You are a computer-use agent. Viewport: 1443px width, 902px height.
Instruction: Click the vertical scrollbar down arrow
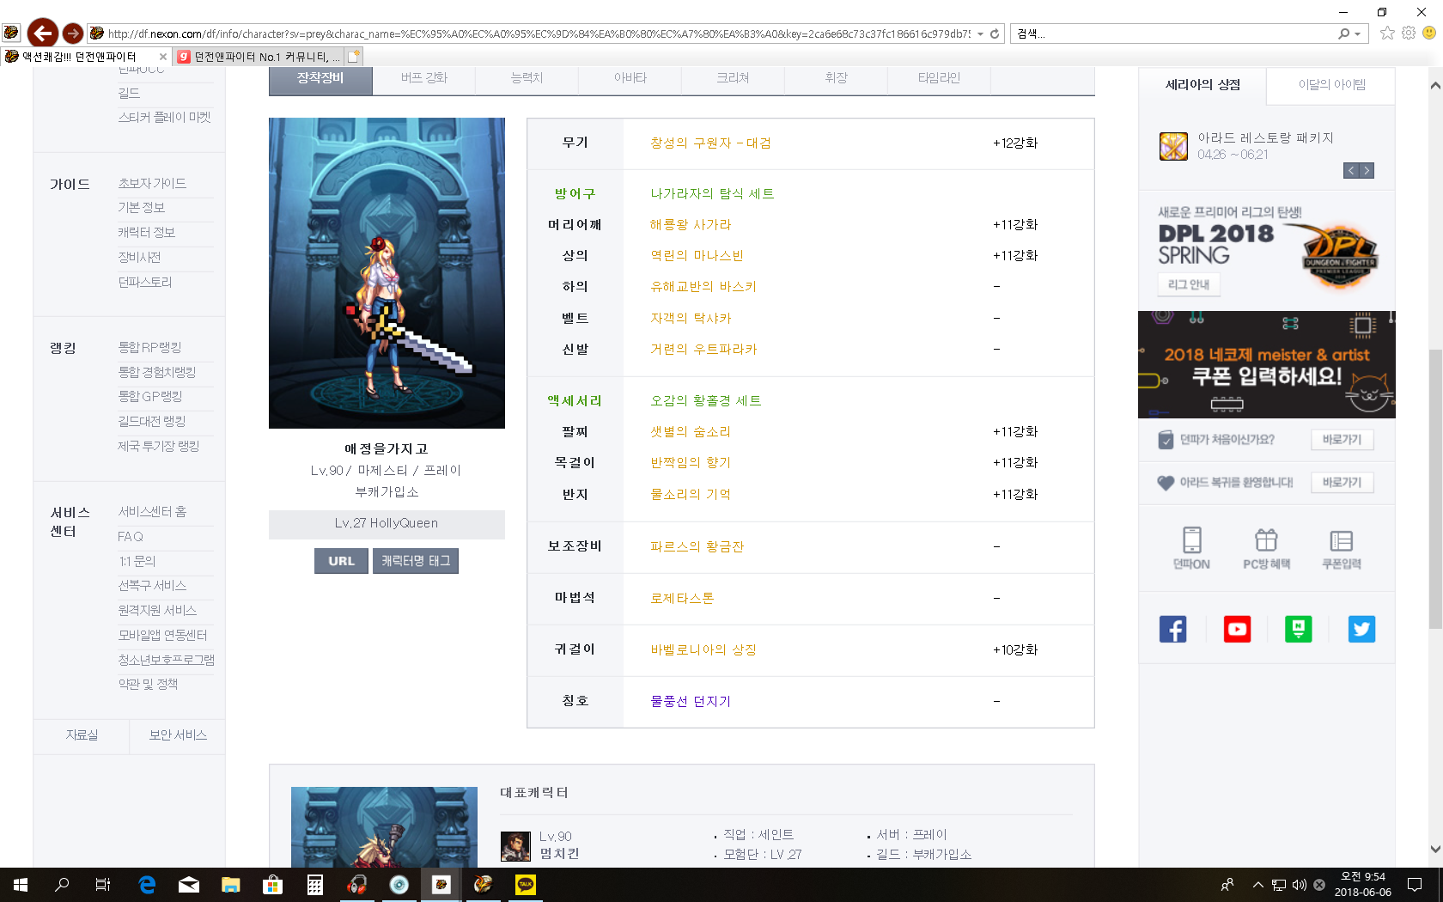1434,849
